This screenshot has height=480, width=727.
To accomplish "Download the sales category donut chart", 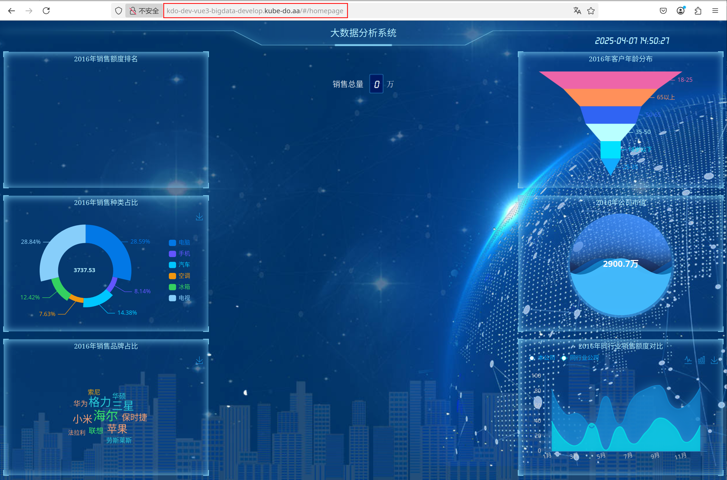I will pos(199,217).
